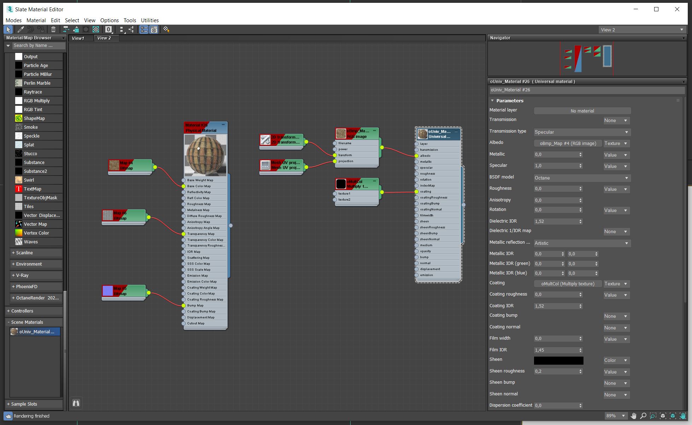
Task: Click the binoculars search icon in view
Action: (x=76, y=403)
